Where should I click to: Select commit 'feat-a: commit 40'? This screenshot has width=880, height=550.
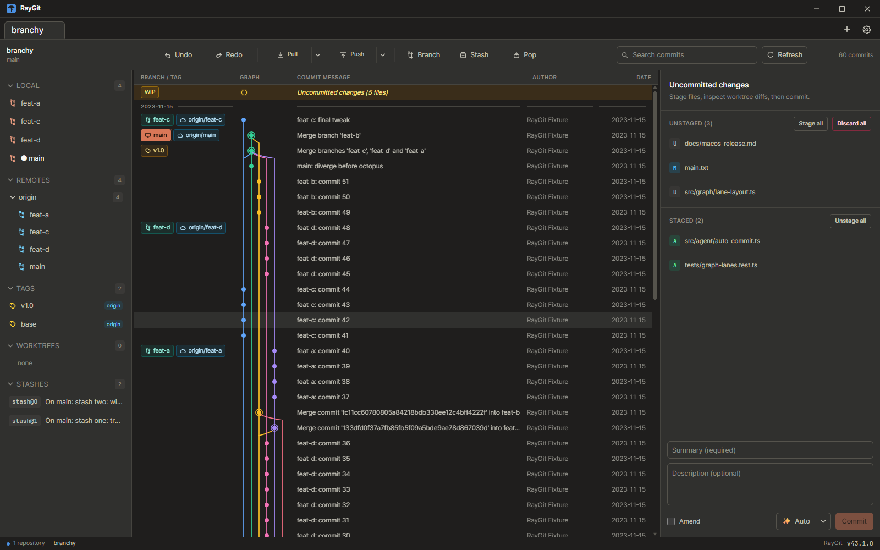pyautogui.click(x=393, y=351)
